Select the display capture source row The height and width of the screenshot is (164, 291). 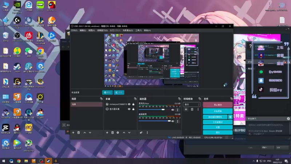point(120,109)
